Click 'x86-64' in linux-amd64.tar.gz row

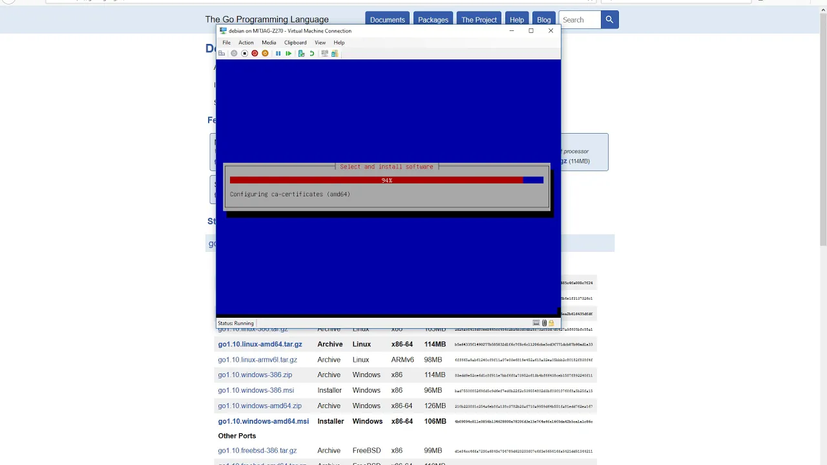point(402,344)
